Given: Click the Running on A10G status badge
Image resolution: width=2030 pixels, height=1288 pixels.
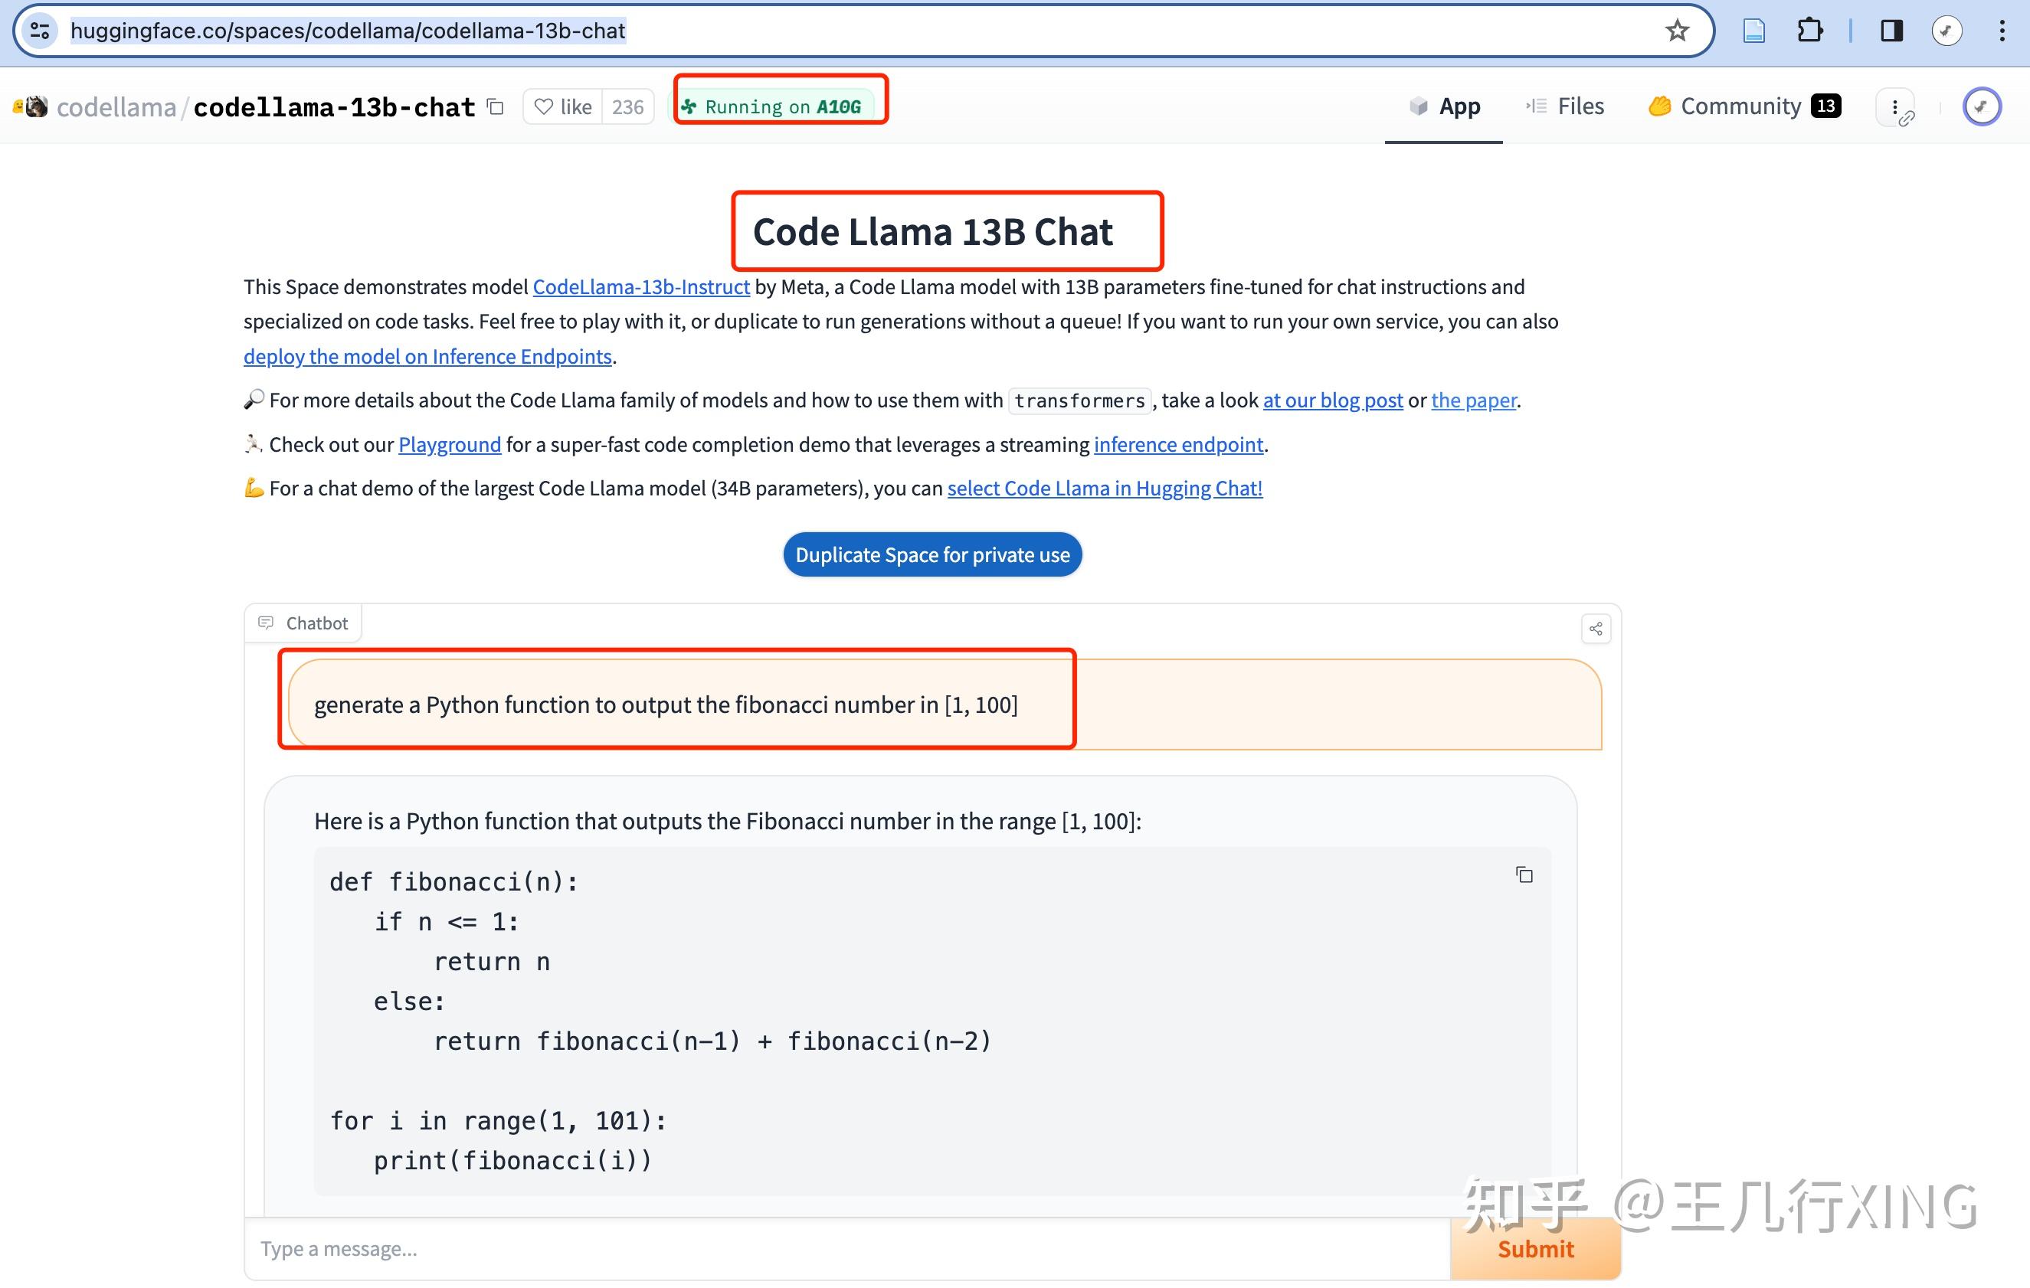Looking at the screenshot, I should (780, 104).
